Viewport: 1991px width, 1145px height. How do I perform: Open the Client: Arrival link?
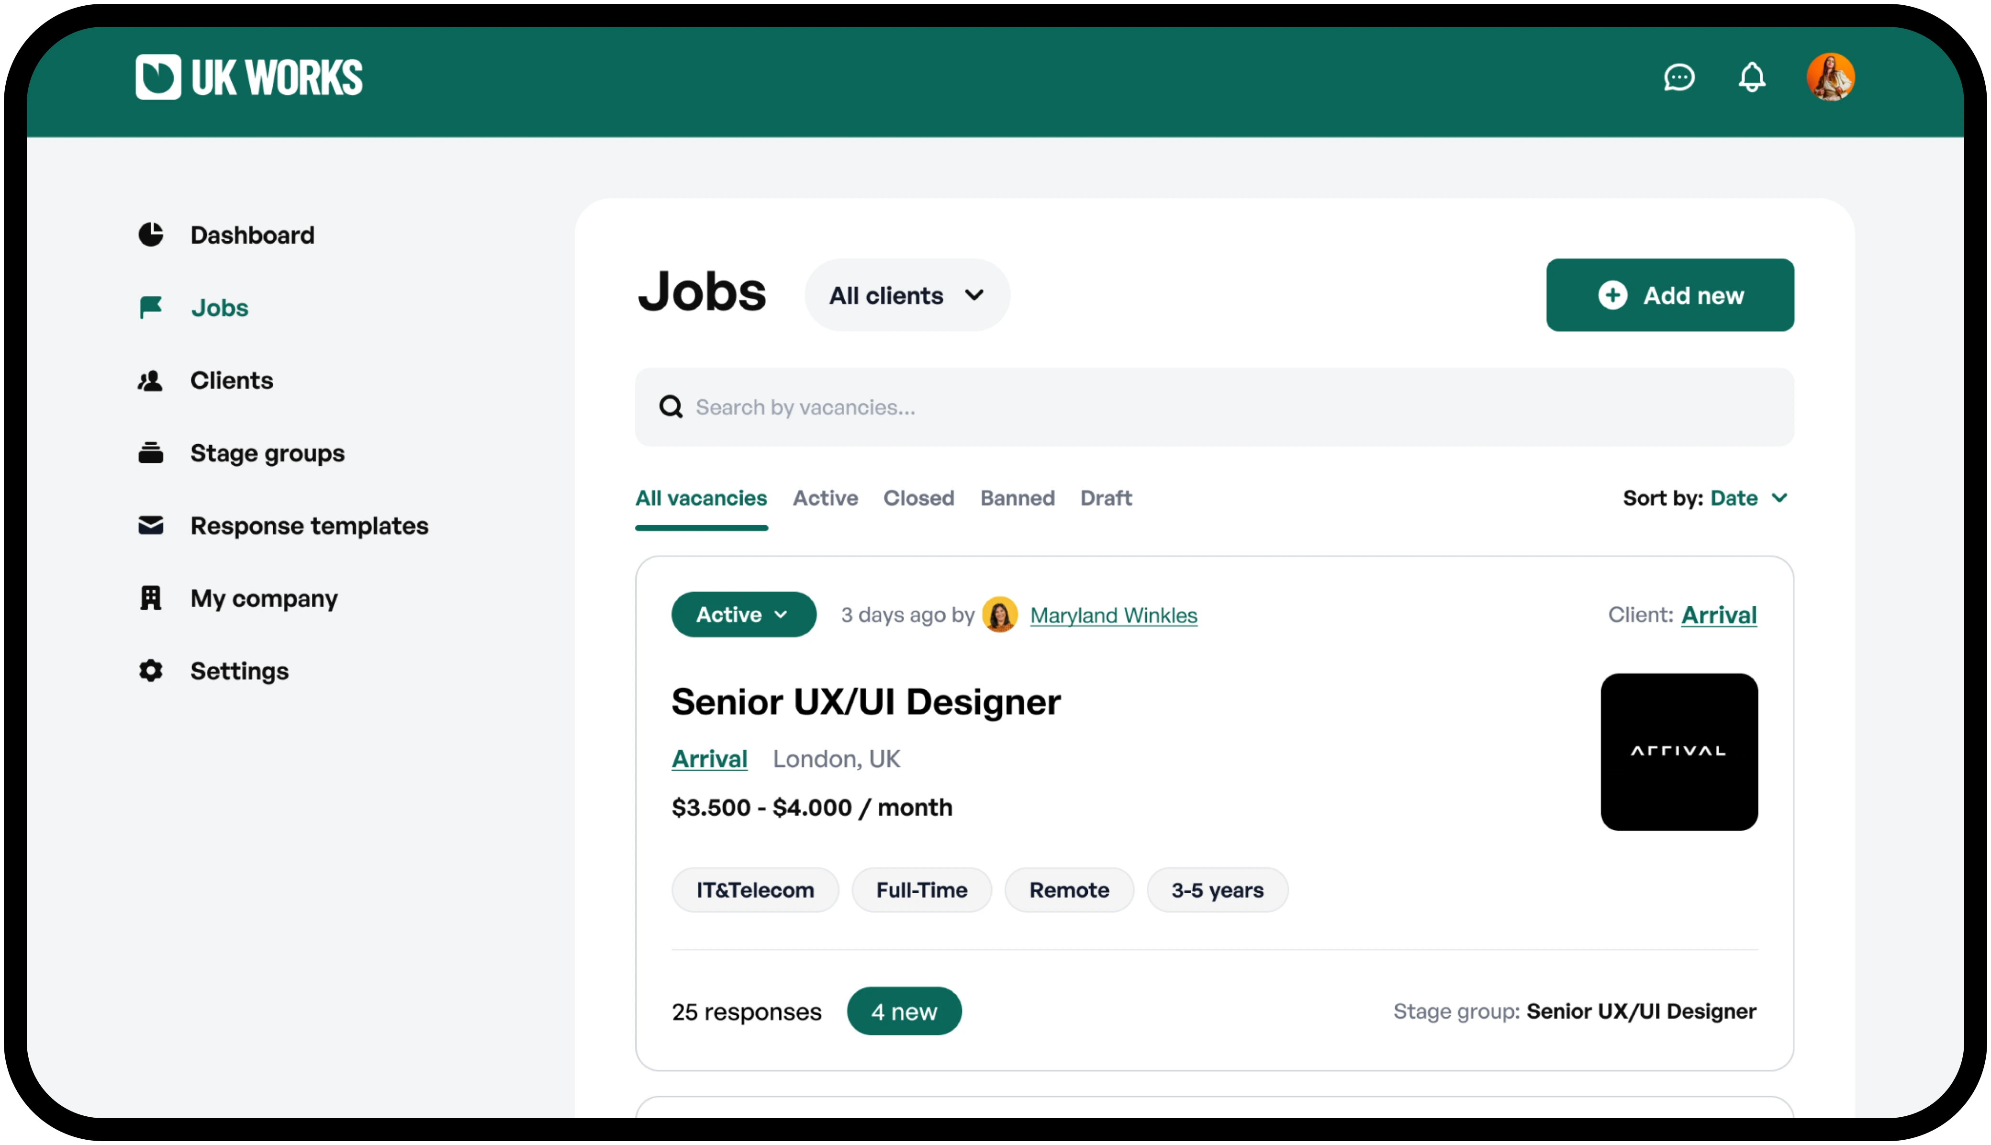point(1718,615)
